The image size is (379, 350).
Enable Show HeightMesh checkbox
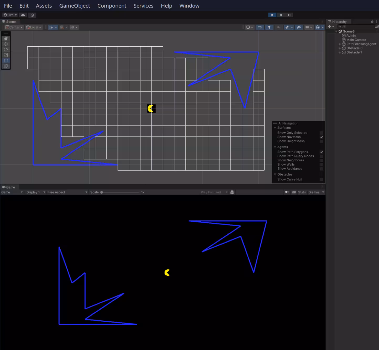pyautogui.click(x=322, y=141)
